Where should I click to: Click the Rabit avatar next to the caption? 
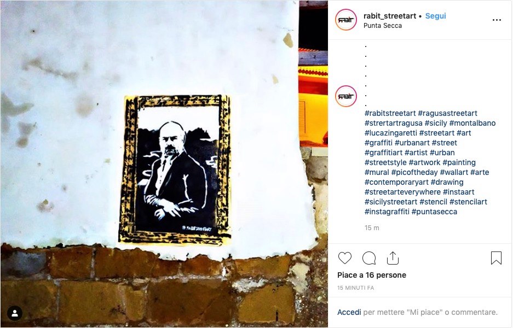tap(346, 96)
